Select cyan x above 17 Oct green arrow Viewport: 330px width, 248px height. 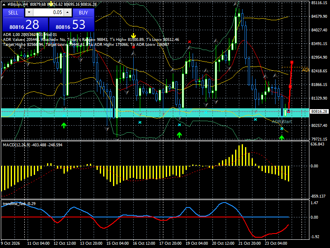[179, 125]
